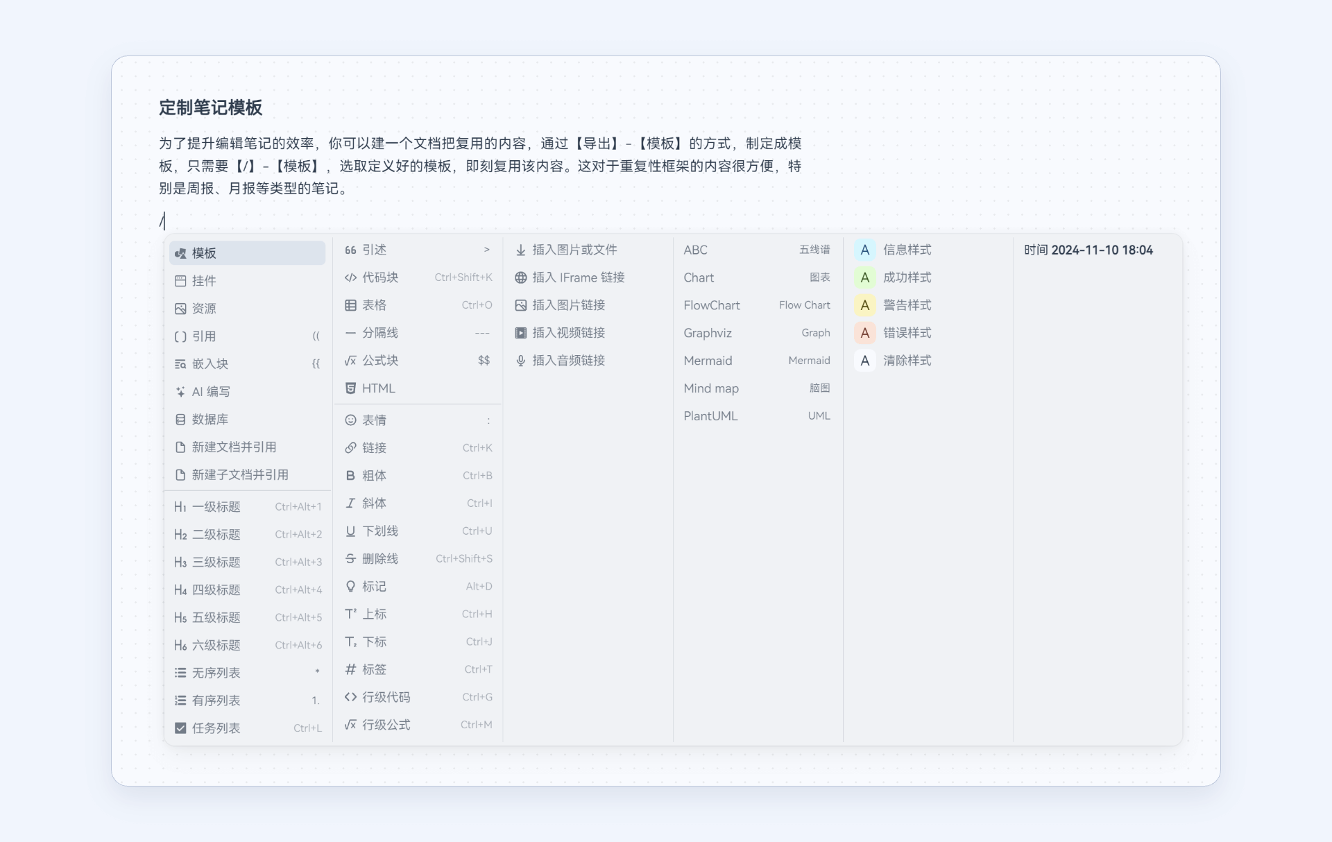Viewport: 1332px width, 842px height.
Task: Select 插入图片链接 option
Action: (x=588, y=305)
